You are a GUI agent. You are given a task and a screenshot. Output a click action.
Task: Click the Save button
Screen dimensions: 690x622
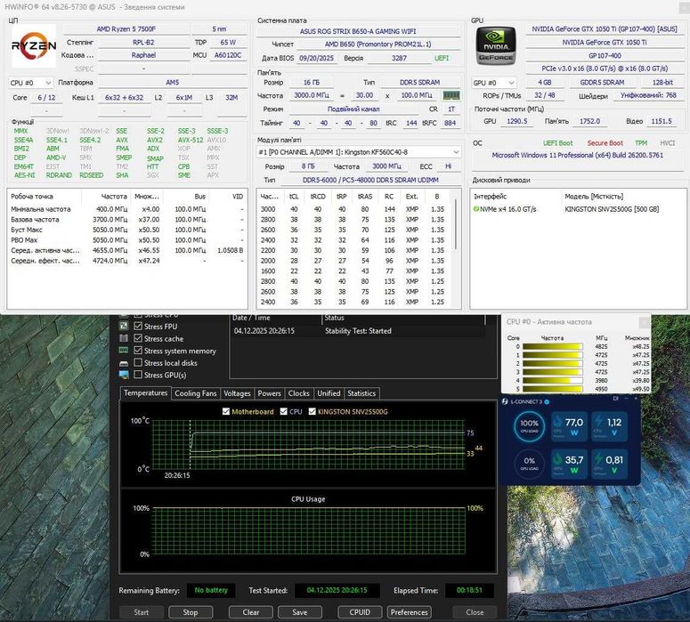300,612
